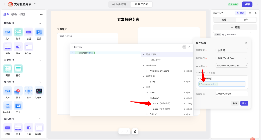Redo the canvas change
Image resolution: width=261 pixels, height=140 pixels.
pos(127,131)
